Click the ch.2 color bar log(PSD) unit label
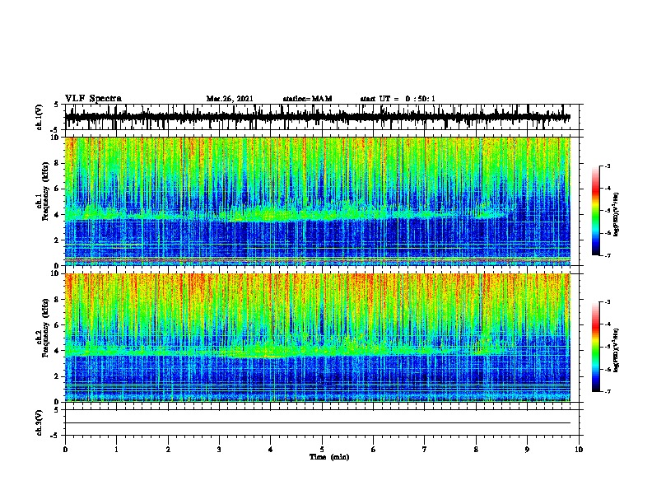 coord(617,350)
